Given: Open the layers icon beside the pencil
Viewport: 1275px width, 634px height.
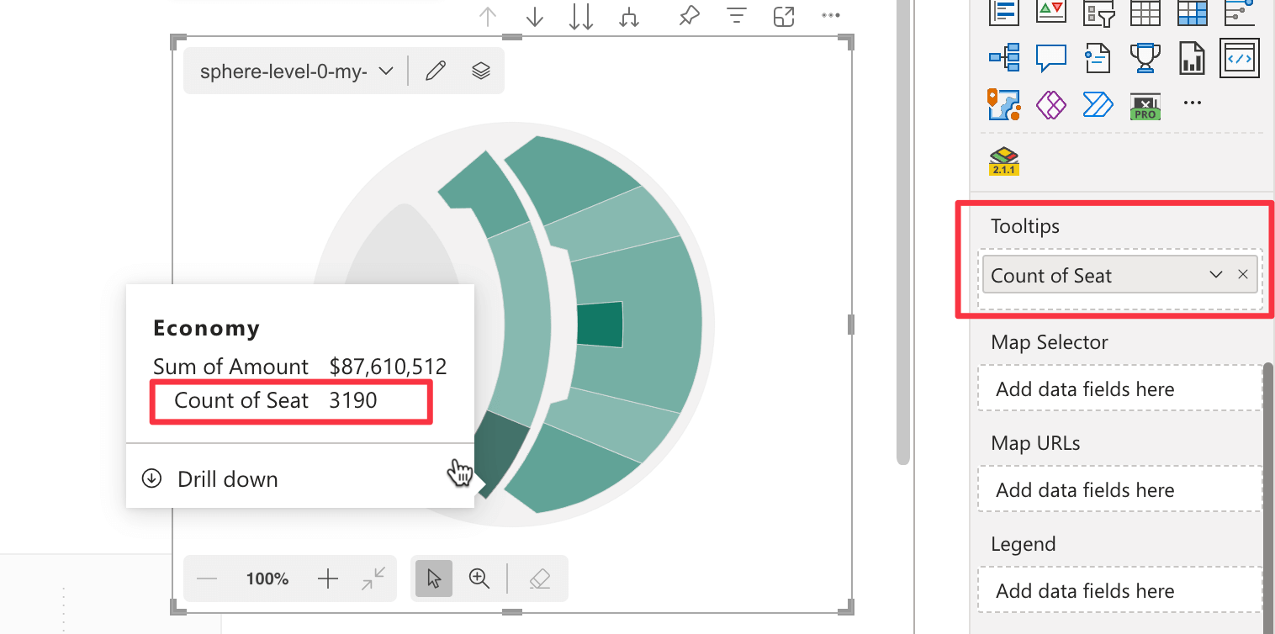Looking at the screenshot, I should point(480,71).
